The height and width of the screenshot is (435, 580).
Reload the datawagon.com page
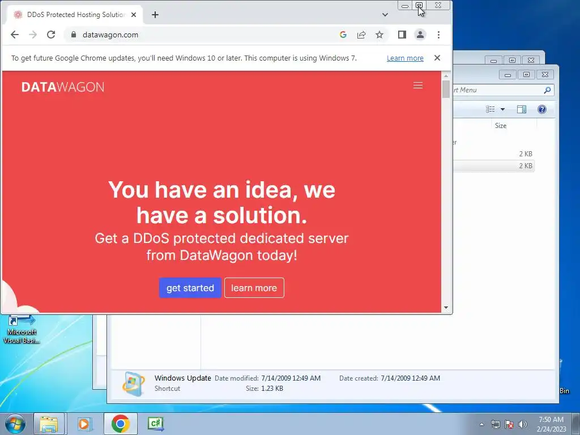pyautogui.click(x=51, y=35)
